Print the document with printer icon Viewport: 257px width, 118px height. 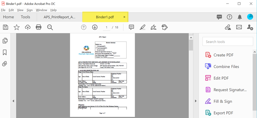pyautogui.click(x=38, y=27)
